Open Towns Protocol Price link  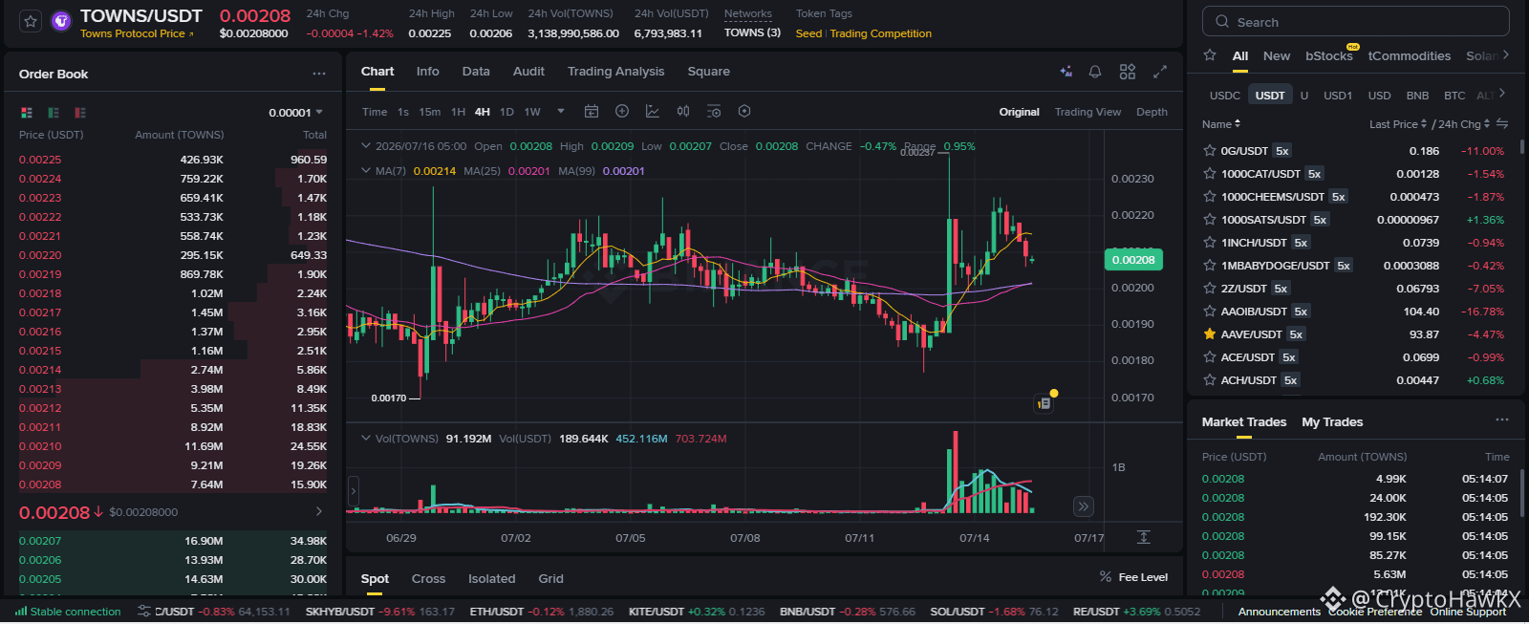click(x=137, y=34)
